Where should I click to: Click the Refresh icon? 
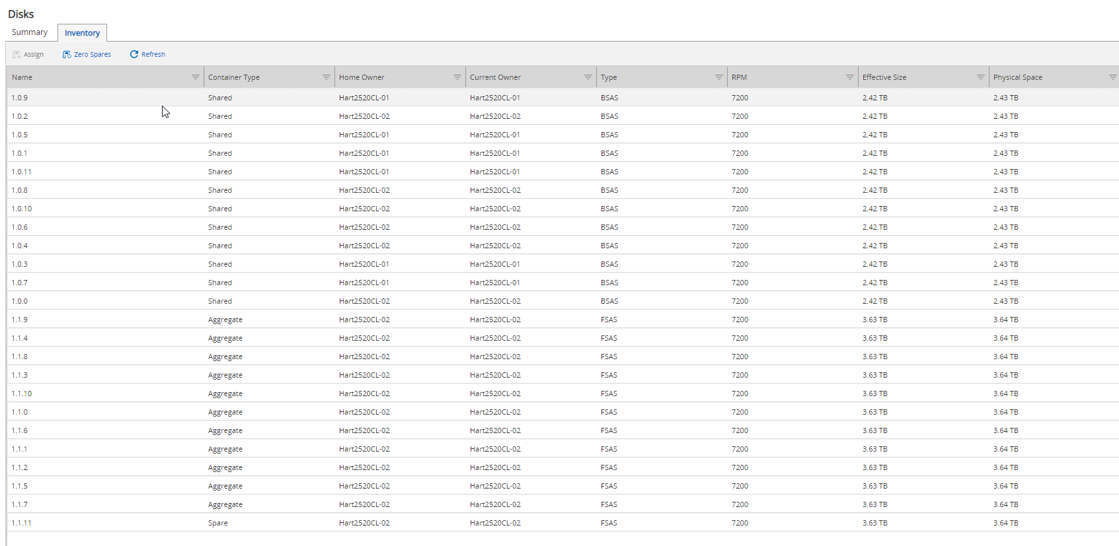[134, 54]
